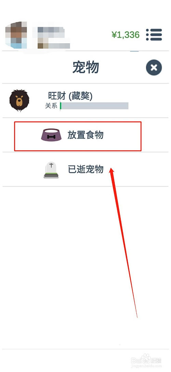
Task: Click the blurred username text
Action: coord(51,37)
